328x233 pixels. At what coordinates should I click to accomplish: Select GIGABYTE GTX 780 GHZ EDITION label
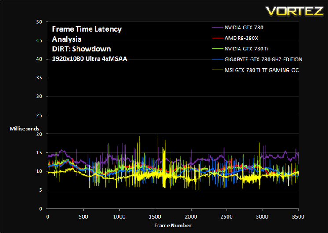(263, 60)
